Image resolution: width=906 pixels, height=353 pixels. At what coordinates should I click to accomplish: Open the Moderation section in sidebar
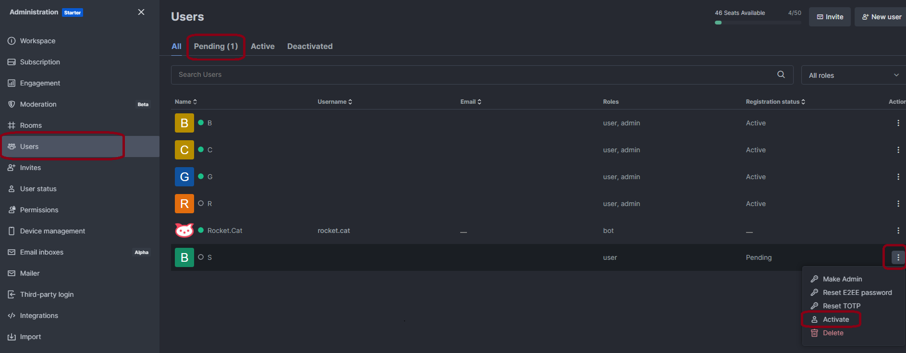click(38, 104)
